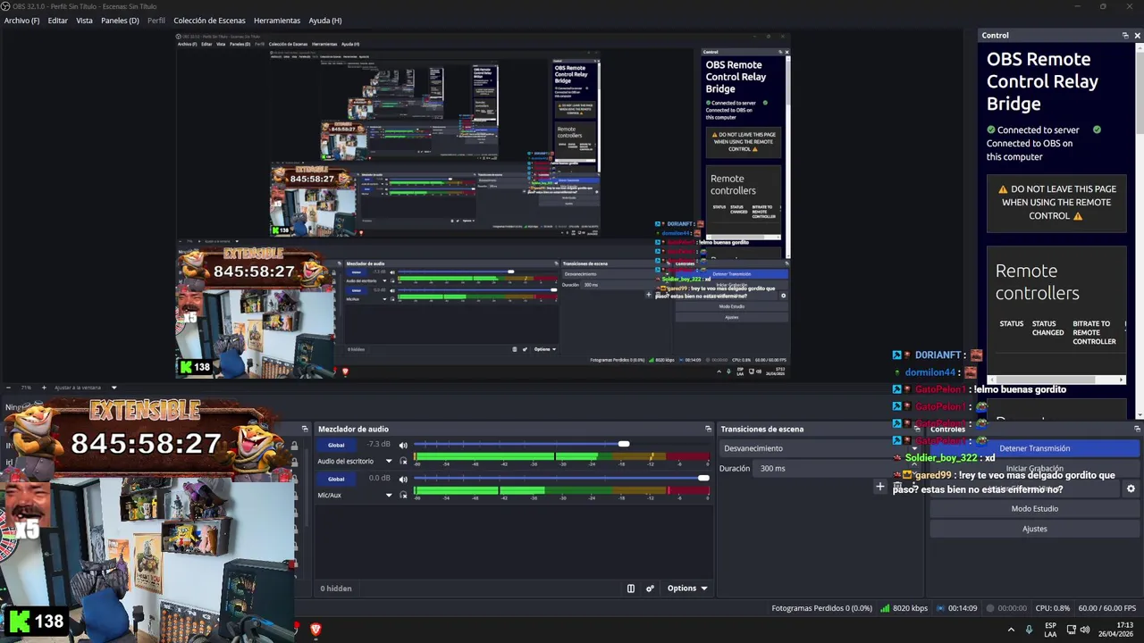This screenshot has height=643, width=1144.
Task: Open the Controles gear settings icon
Action: 1131,489
